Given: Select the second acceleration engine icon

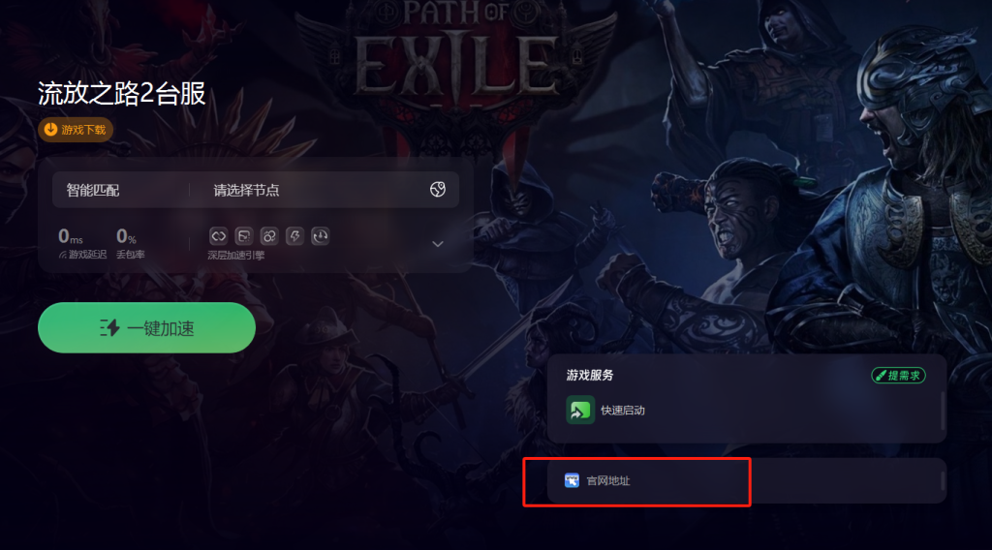Looking at the screenshot, I should [243, 236].
